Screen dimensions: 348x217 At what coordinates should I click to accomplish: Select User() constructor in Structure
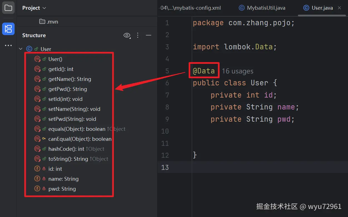[55, 59]
